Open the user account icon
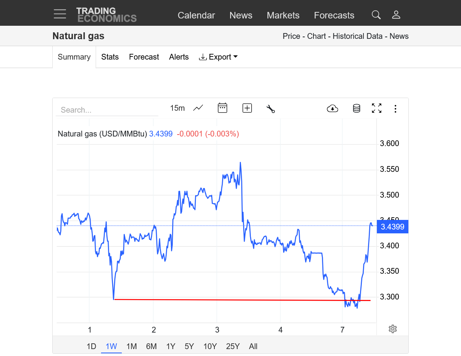This screenshot has width=461, height=356. tap(396, 15)
